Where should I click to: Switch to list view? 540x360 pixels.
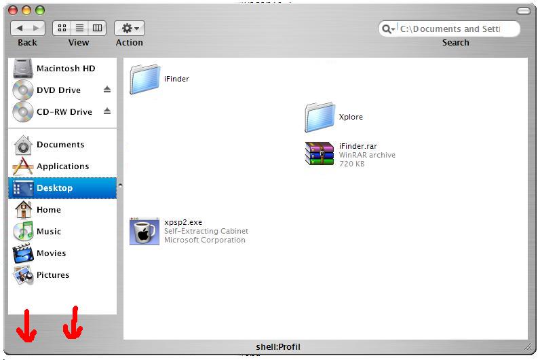click(x=79, y=28)
